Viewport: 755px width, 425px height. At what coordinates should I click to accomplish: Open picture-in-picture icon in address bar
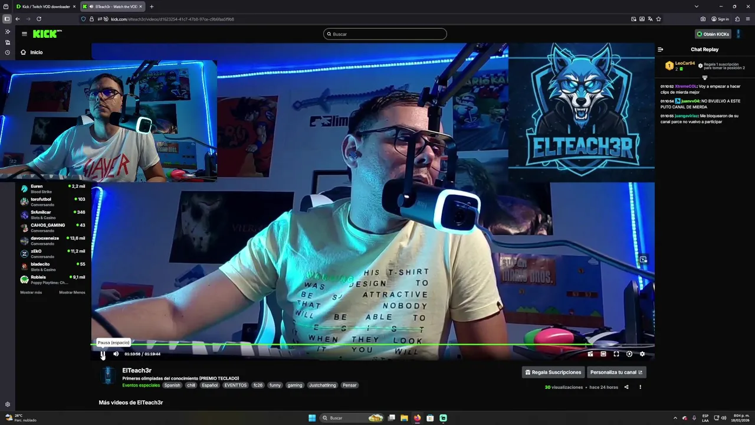coord(634,19)
